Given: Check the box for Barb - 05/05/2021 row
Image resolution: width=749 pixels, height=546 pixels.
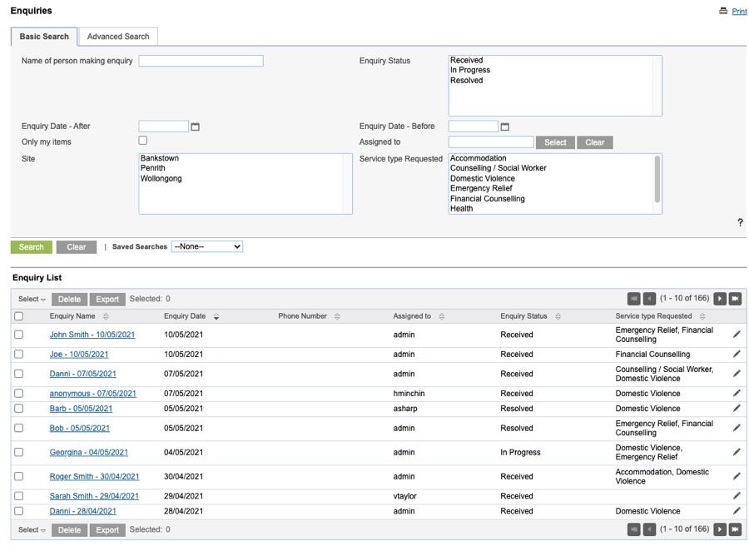Looking at the screenshot, I should tap(19, 409).
